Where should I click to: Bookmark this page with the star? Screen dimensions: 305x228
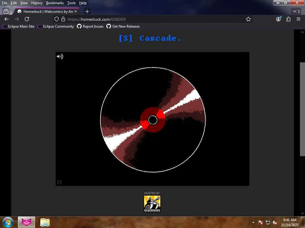pyautogui.click(x=248, y=19)
